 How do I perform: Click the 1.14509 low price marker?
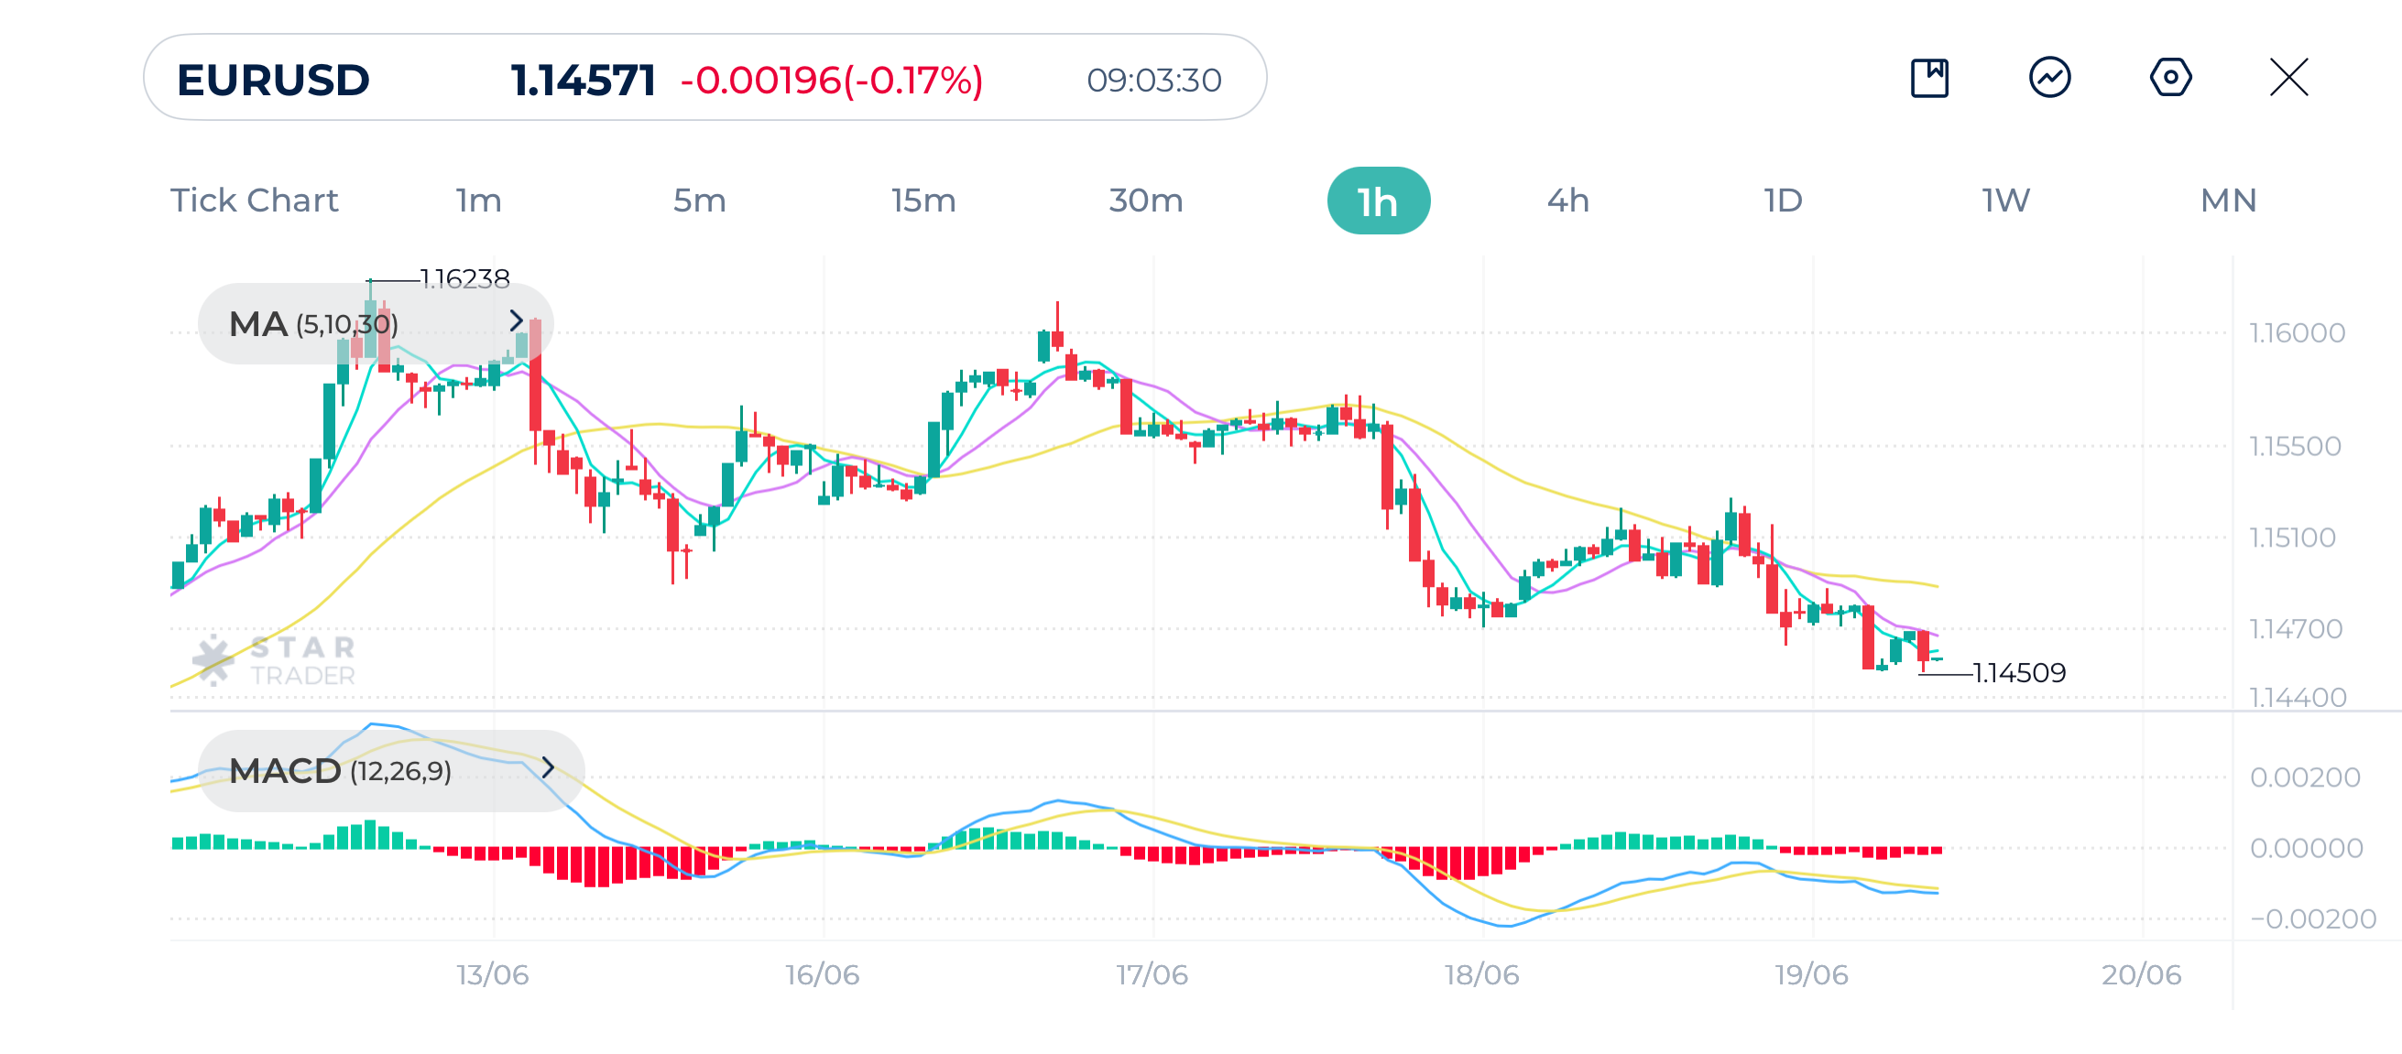tap(2019, 673)
